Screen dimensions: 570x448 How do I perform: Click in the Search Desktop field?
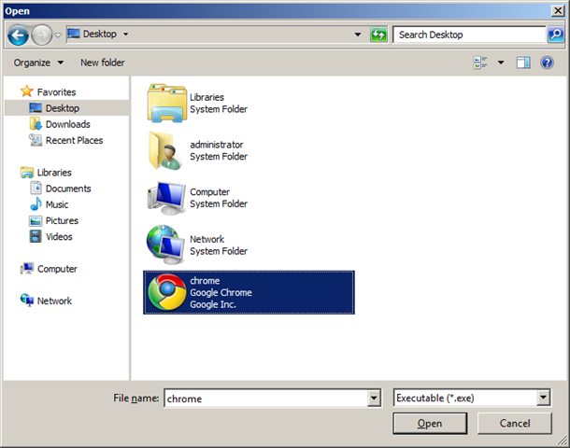pyautogui.click(x=467, y=35)
